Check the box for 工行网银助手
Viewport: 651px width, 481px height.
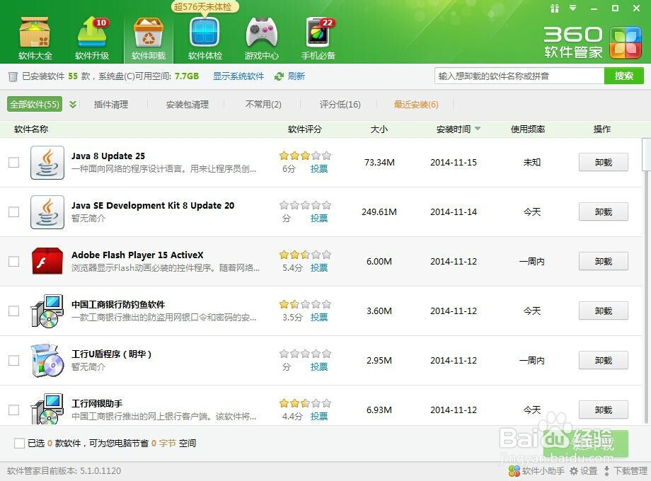point(13,410)
